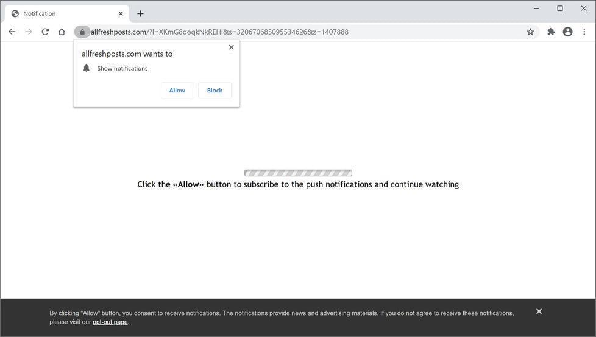This screenshot has height=337, width=596.
Task: Block notifications from allfreshposts.com
Action: pos(215,90)
